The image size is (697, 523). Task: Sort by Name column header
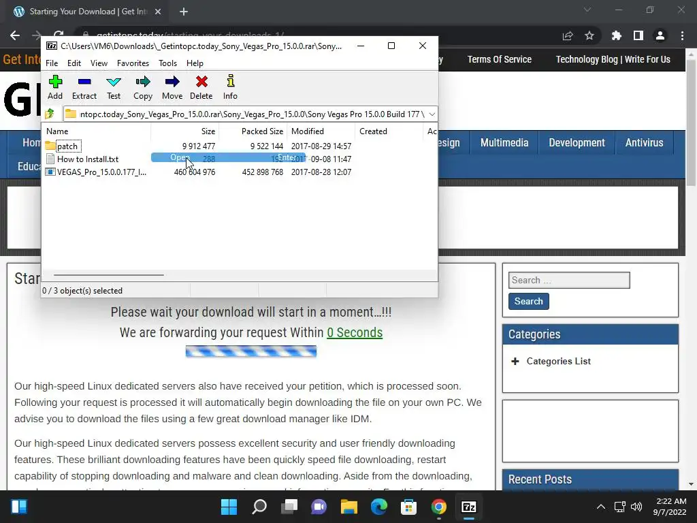tap(97, 131)
